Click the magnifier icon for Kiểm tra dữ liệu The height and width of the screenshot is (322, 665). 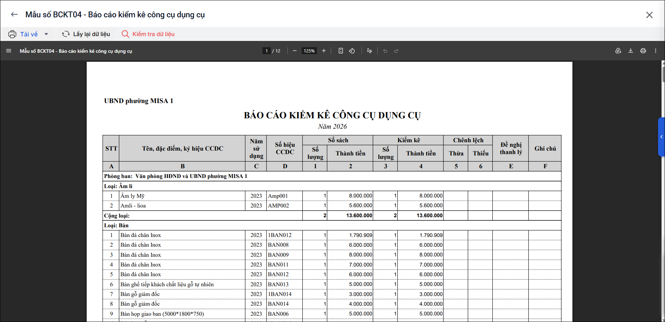click(x=125, y=34)
